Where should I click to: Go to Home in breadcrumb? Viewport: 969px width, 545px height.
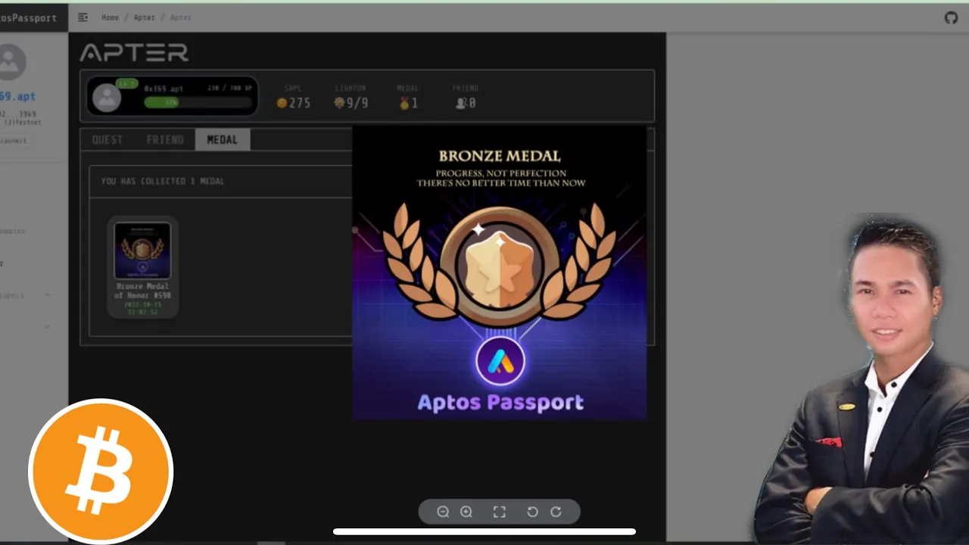tap(111, 17)
